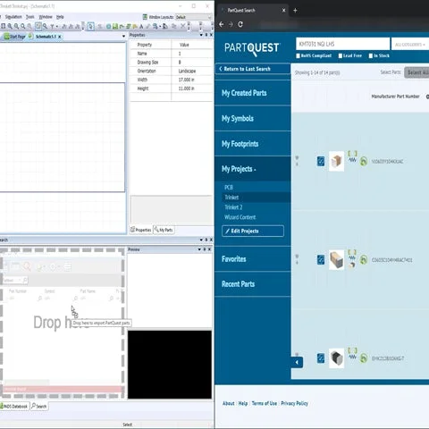Image resolution: width=429 pixels, height=429 pixels.
Task: Click green download icon of topmost part row
Action: click(364, 161)
